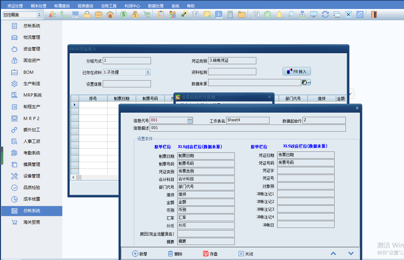
Task: Click the blue refresh arrows icon
Action: pos(325,14)
